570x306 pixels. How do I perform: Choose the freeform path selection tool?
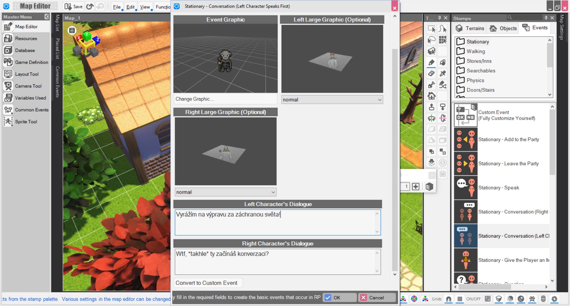coord(443,29)
